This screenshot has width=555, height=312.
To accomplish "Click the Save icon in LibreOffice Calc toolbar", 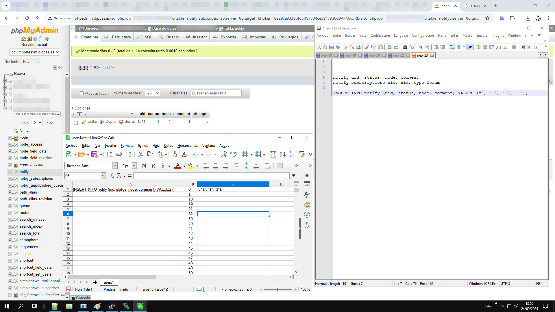I will point(94,155).
